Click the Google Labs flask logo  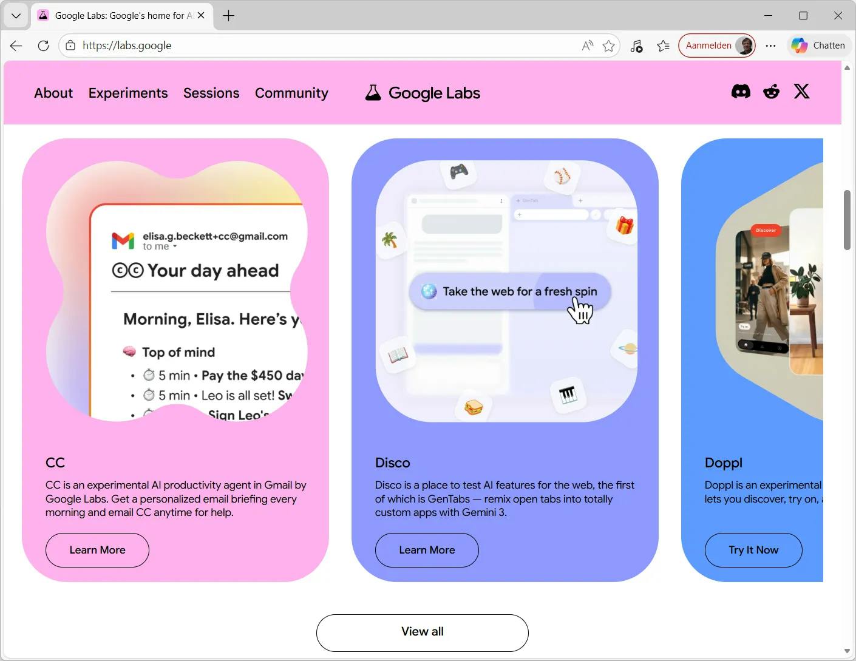click(x=423, y=93)
